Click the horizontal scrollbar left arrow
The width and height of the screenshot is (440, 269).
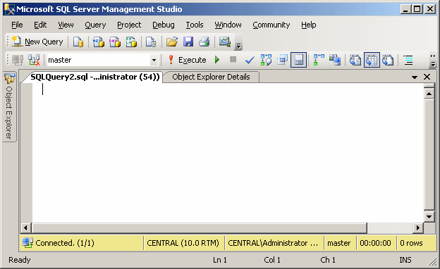point(26,228)
